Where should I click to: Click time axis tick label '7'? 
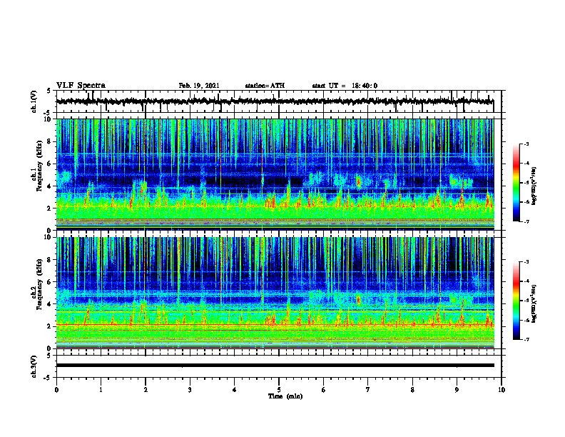[x=368, y=390]
